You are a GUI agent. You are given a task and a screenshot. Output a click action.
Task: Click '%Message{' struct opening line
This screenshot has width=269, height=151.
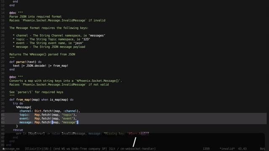point(24,107)
